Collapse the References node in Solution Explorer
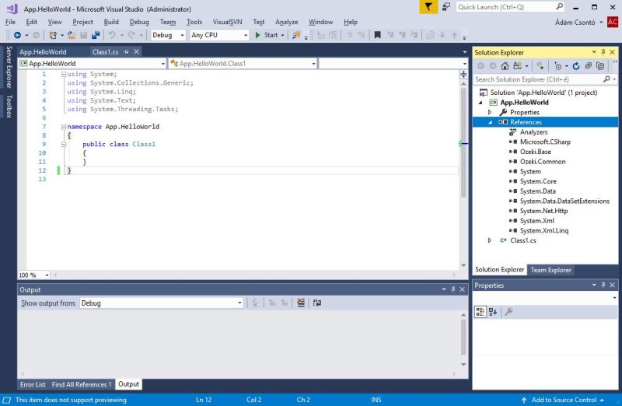The height and width of the screenshot is (406, 622). coord(491,122)
